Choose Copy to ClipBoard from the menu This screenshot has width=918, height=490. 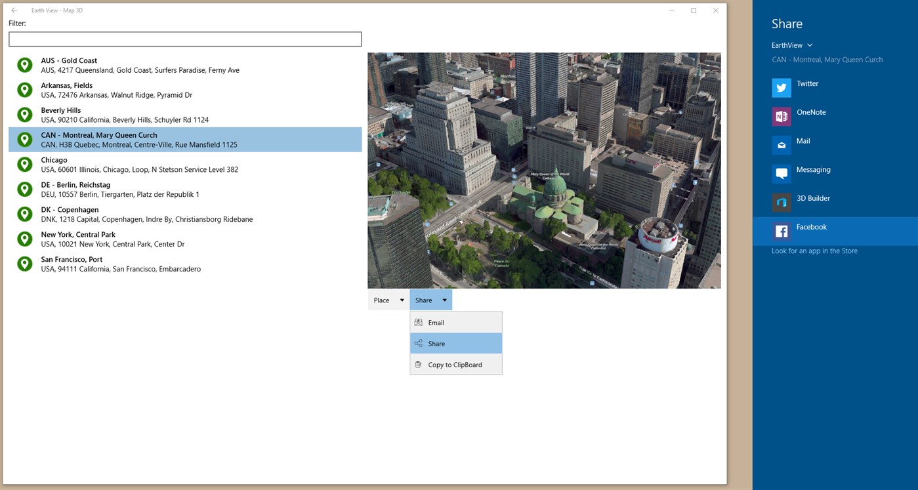click(454, 364)
